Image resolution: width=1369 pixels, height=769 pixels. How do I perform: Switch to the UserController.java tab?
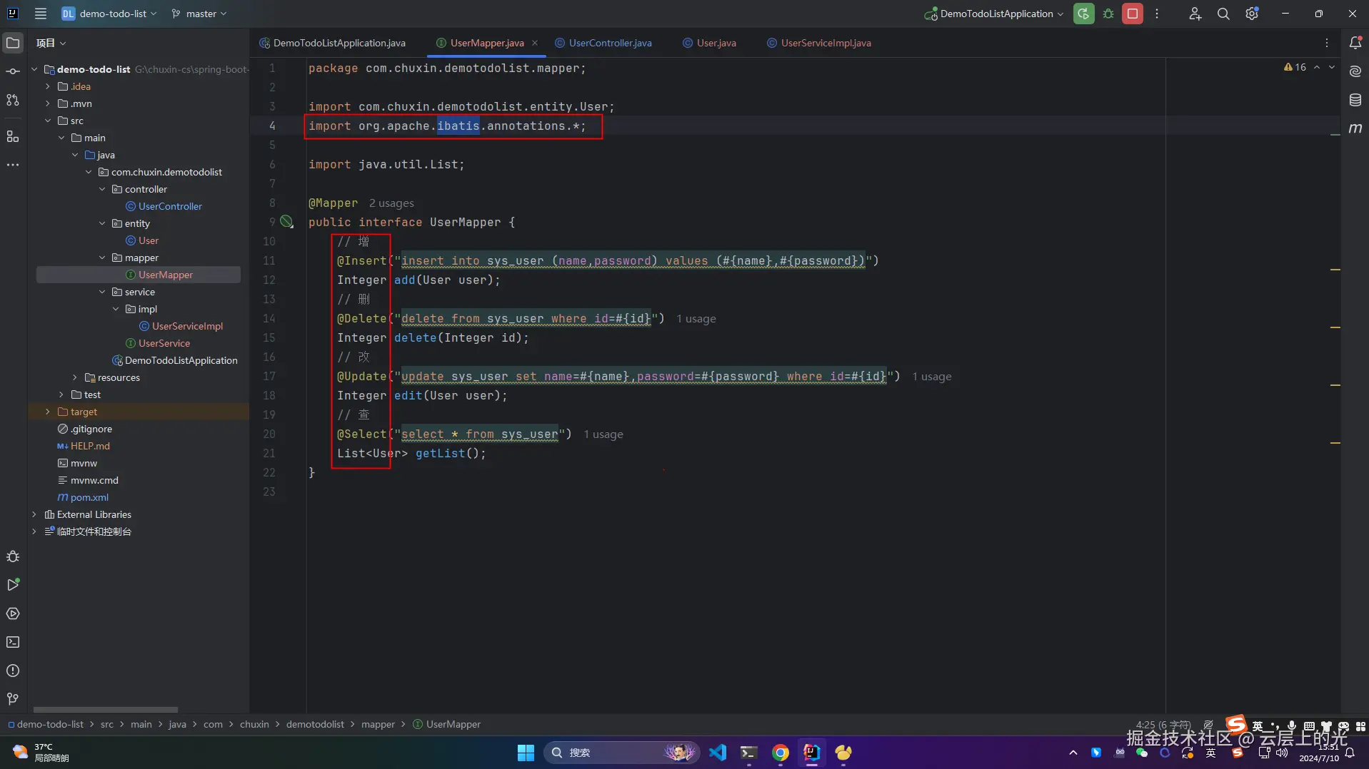(x=603, y=43)
